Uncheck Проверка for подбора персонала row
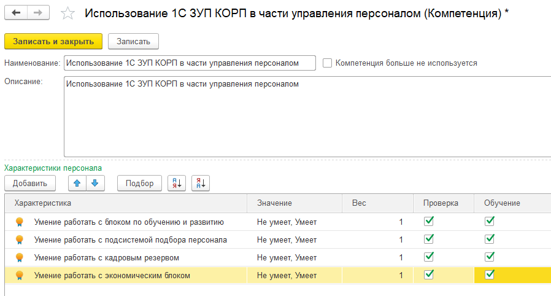Image resolution: width=551 pixels, height=296 pixels. [429, 239]
